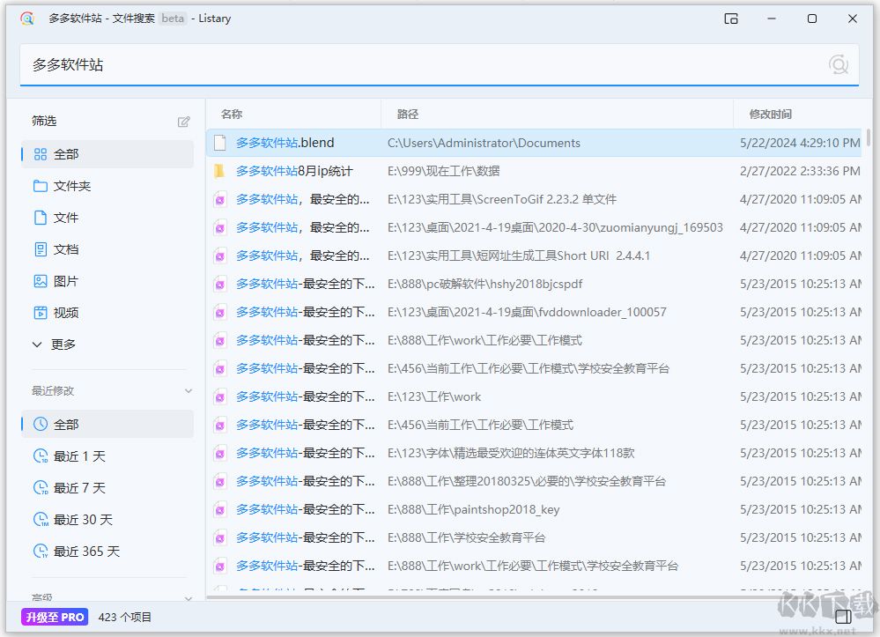Filter to 最近 7 天 modified
The width and height of the screenshot is (880, 637).
pos(107,488)
